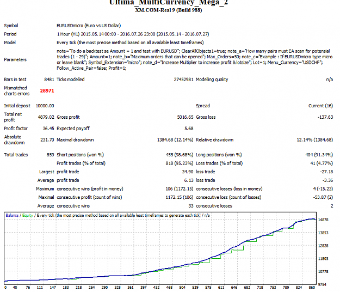
Task: Click the XM.COM-Real 9 (Build 988) subtitle
Action: point(169,10)
